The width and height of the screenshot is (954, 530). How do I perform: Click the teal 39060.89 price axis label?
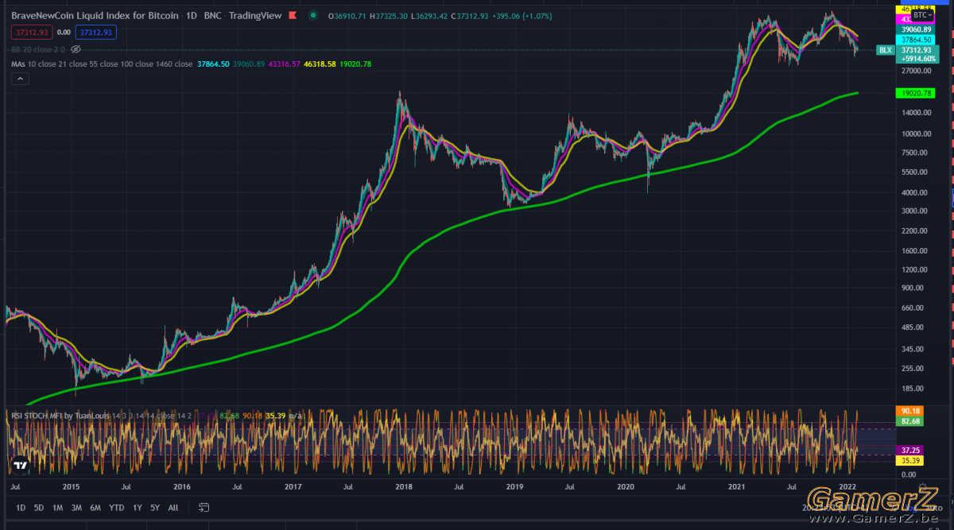(916, 29)
